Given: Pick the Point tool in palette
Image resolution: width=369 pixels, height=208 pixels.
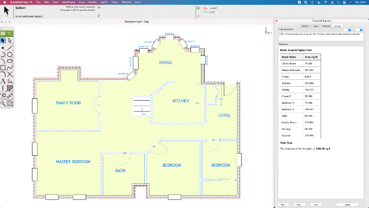Looking at the screenshot, I should point(3,48).
